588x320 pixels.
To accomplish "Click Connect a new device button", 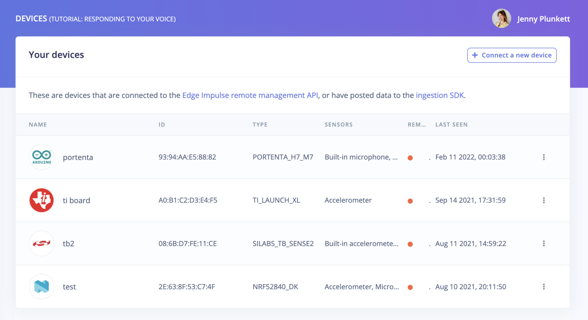I will coord(512,55).
